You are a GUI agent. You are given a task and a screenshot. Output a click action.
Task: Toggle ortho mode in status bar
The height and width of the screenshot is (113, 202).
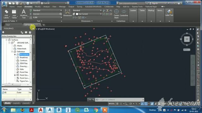[127, 104]
